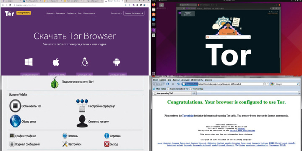
Task: Click the Tor Browser icon in the Ubuntu dock
Action: coord(154,30)
